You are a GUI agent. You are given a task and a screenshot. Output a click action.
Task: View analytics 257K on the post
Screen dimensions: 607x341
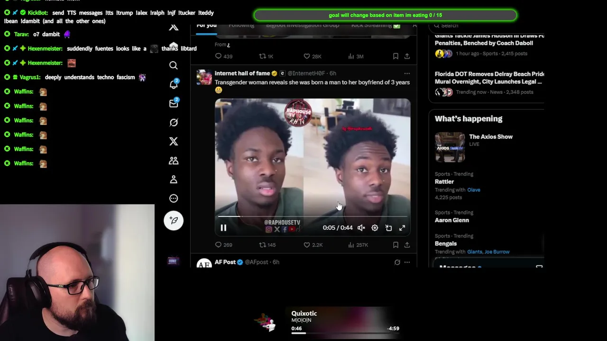pyautogui.click(x=358, y=245)
